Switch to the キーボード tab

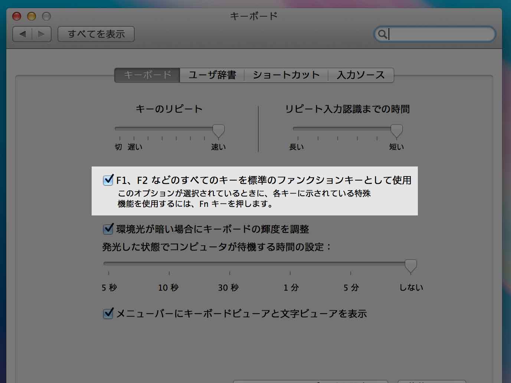click(147, 75)
